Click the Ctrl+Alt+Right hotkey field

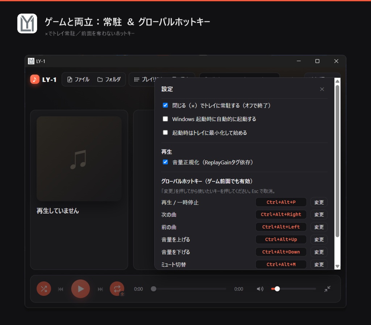281,215
